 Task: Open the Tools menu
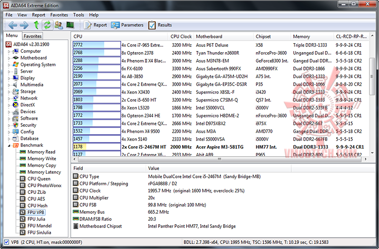(78, 15)
